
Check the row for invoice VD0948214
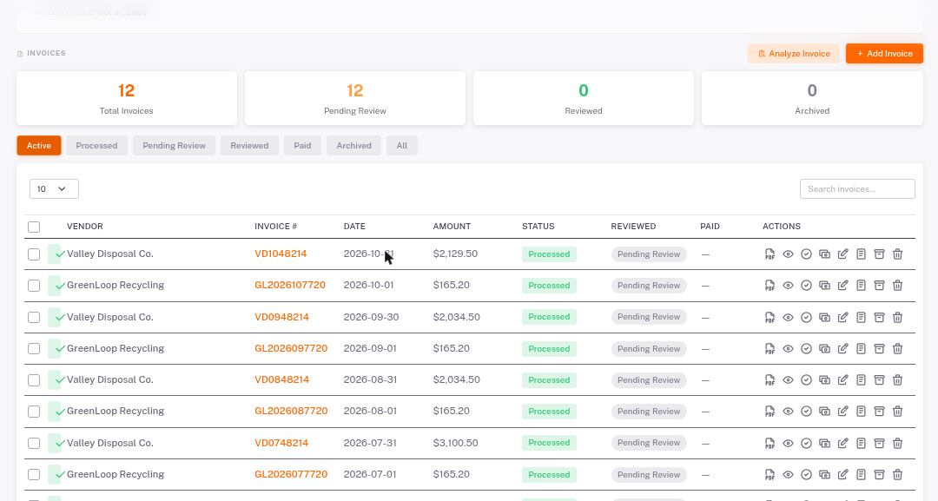(34, 318)
